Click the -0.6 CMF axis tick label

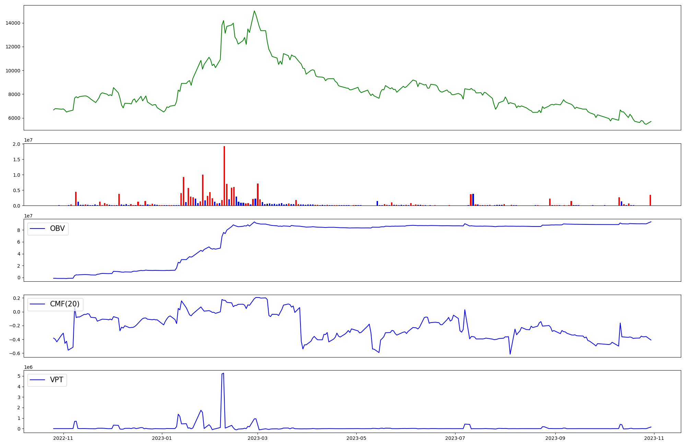14,353
